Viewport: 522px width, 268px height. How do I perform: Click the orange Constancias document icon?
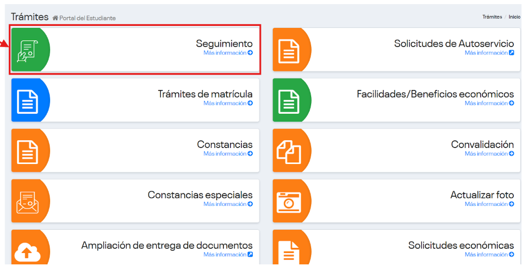click(27, 151)
